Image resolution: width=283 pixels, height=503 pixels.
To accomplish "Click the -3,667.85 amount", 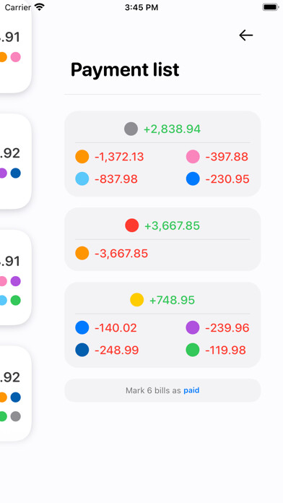I will (x=121, y=254).
